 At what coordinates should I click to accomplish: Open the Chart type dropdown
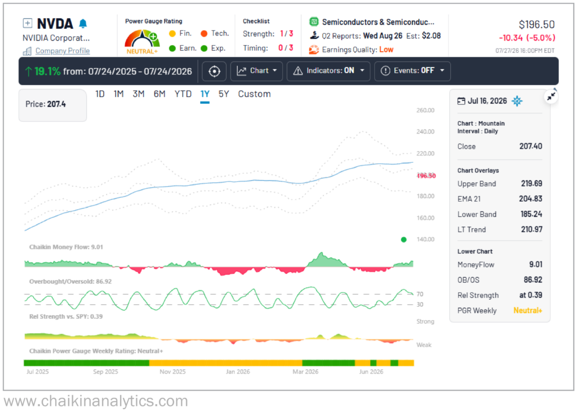256,71
